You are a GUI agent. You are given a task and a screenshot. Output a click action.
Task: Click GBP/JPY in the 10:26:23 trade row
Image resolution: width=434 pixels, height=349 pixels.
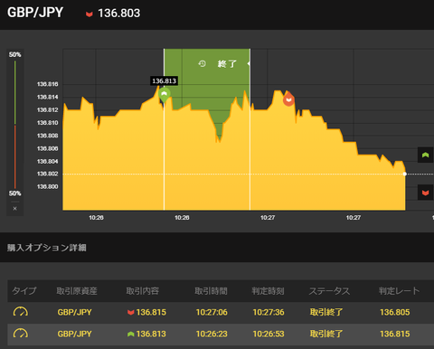74,334
